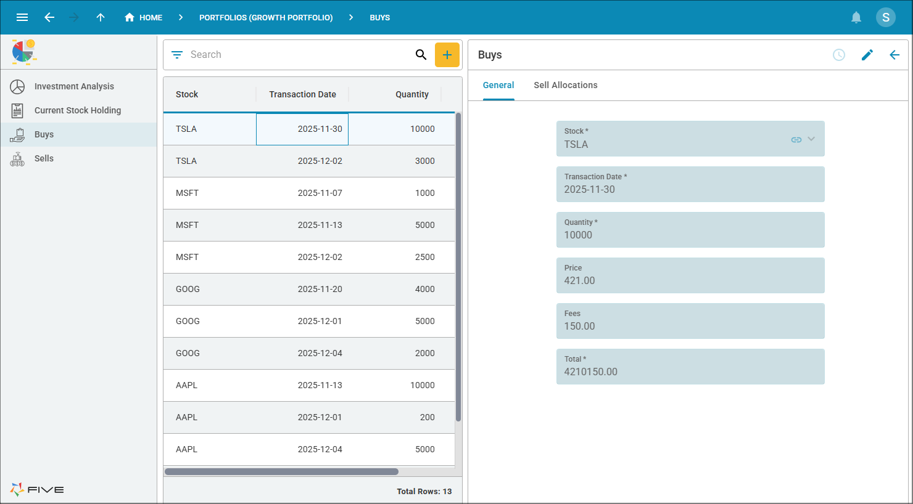Switch to the General tab
Viewport: 913px width, 504px height.
498,85
